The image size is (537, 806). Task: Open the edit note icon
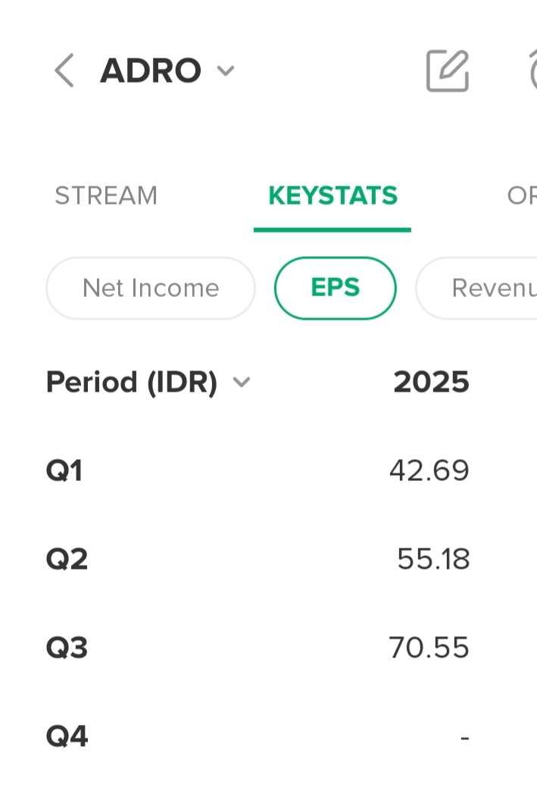(x=448, y=71)
